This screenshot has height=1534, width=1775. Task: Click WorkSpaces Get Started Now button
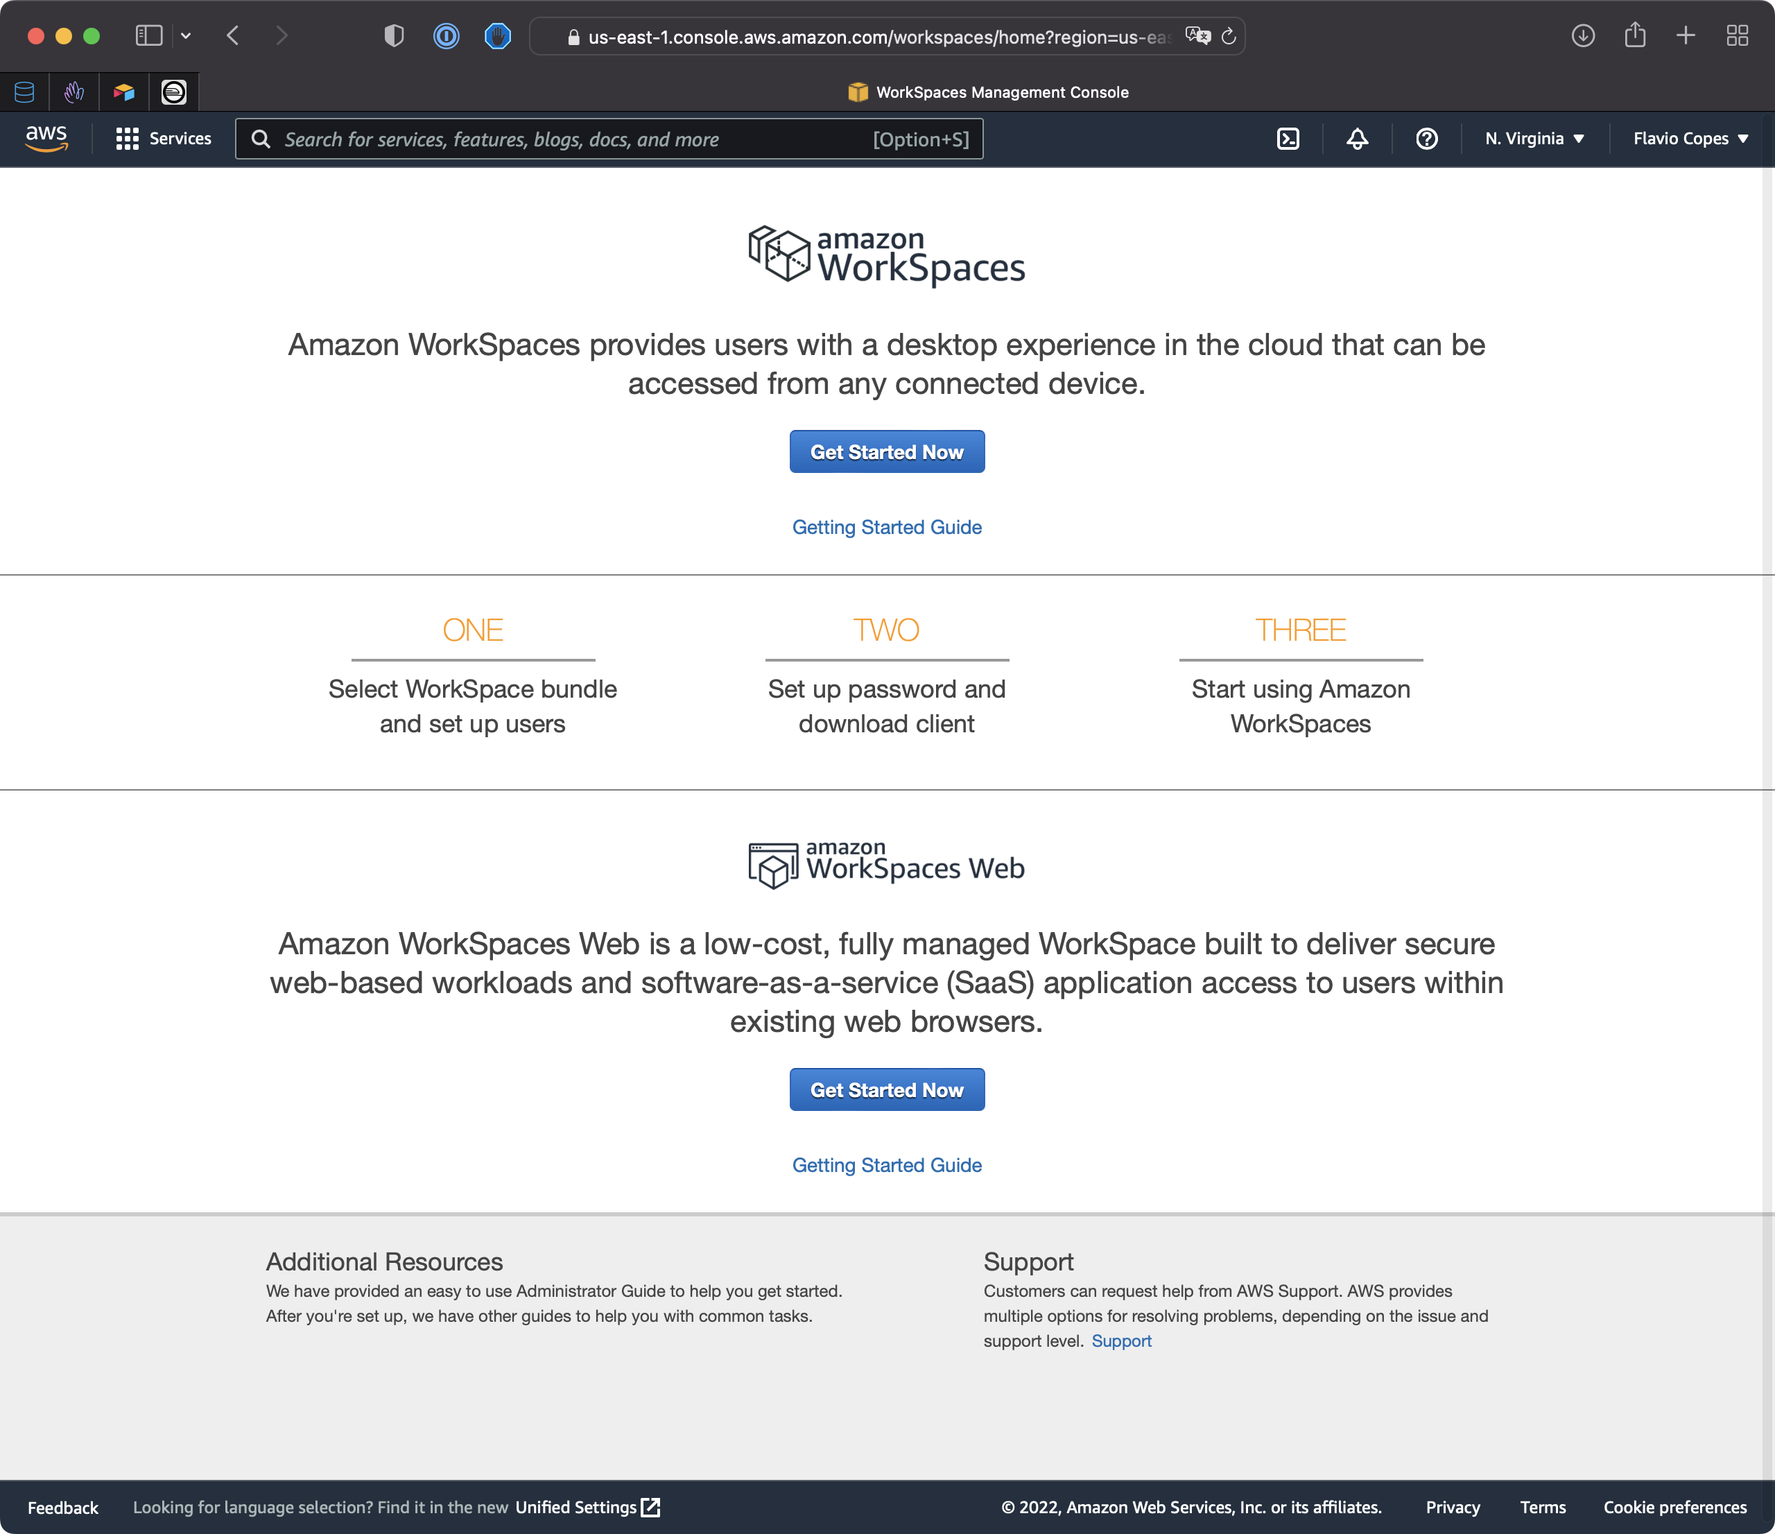[887, 451]
